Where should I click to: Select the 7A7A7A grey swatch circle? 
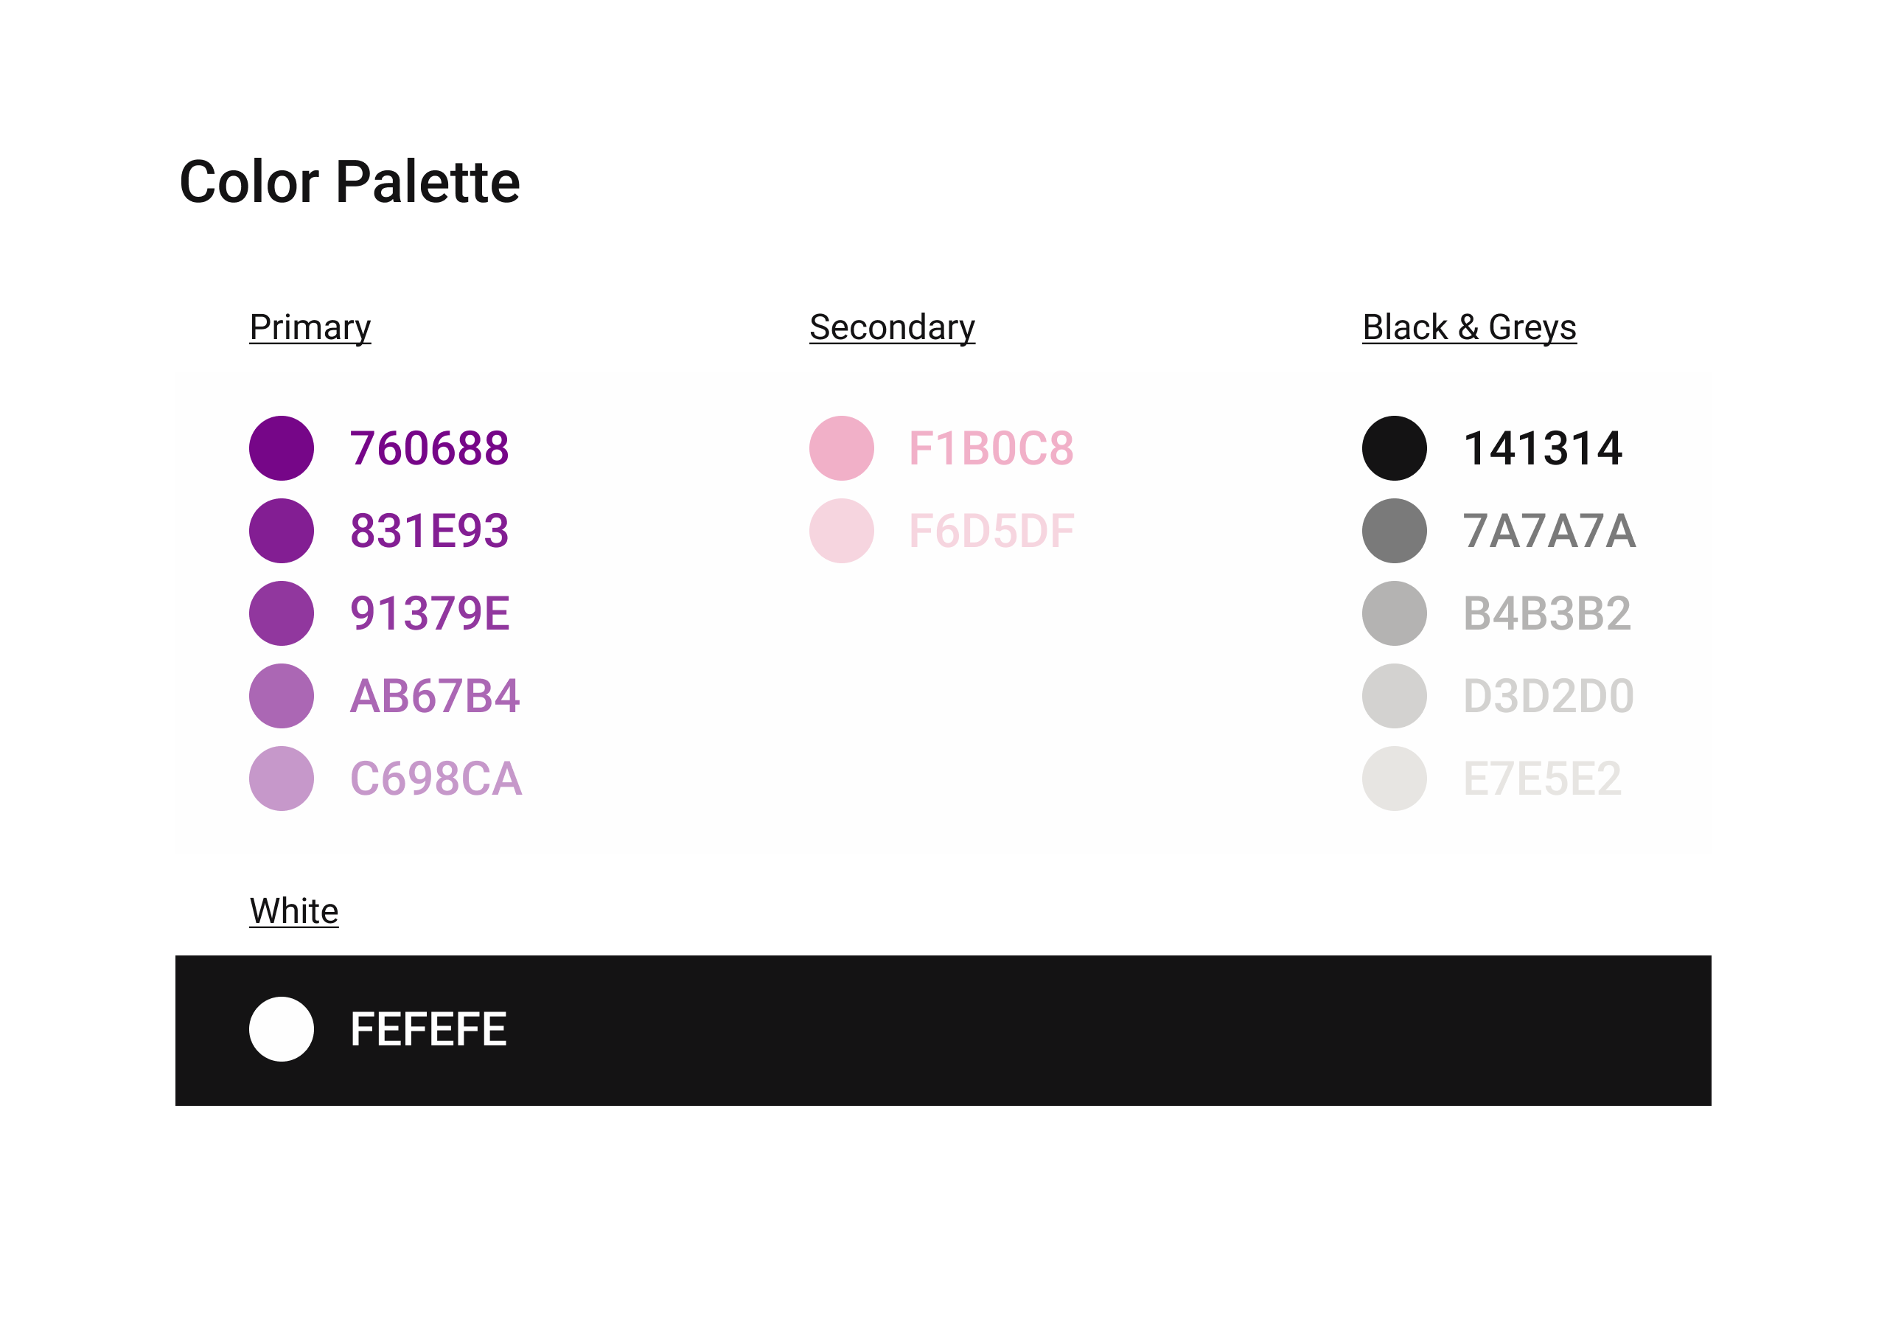[1395, 531]
